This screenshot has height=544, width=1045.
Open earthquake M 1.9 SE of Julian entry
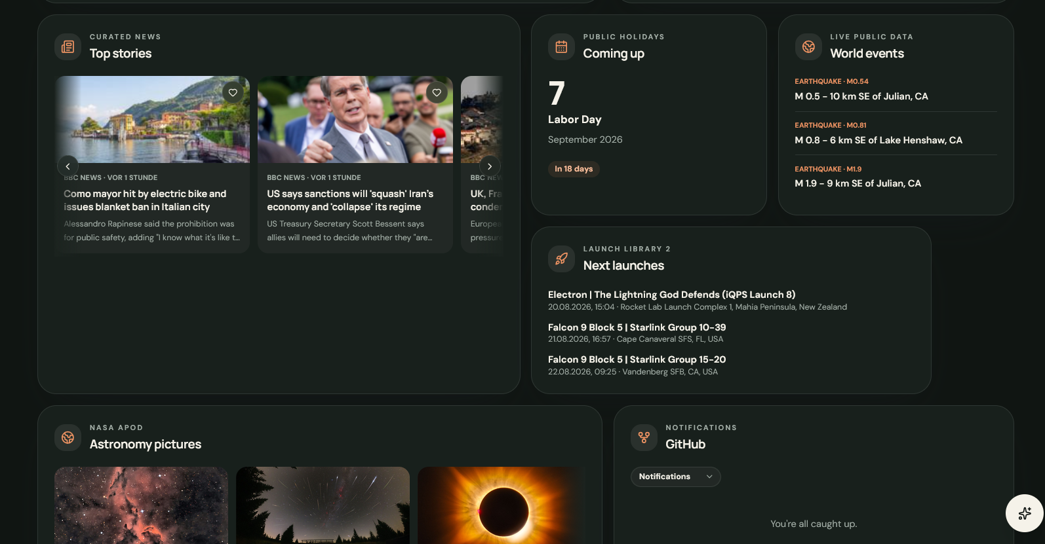858,183
